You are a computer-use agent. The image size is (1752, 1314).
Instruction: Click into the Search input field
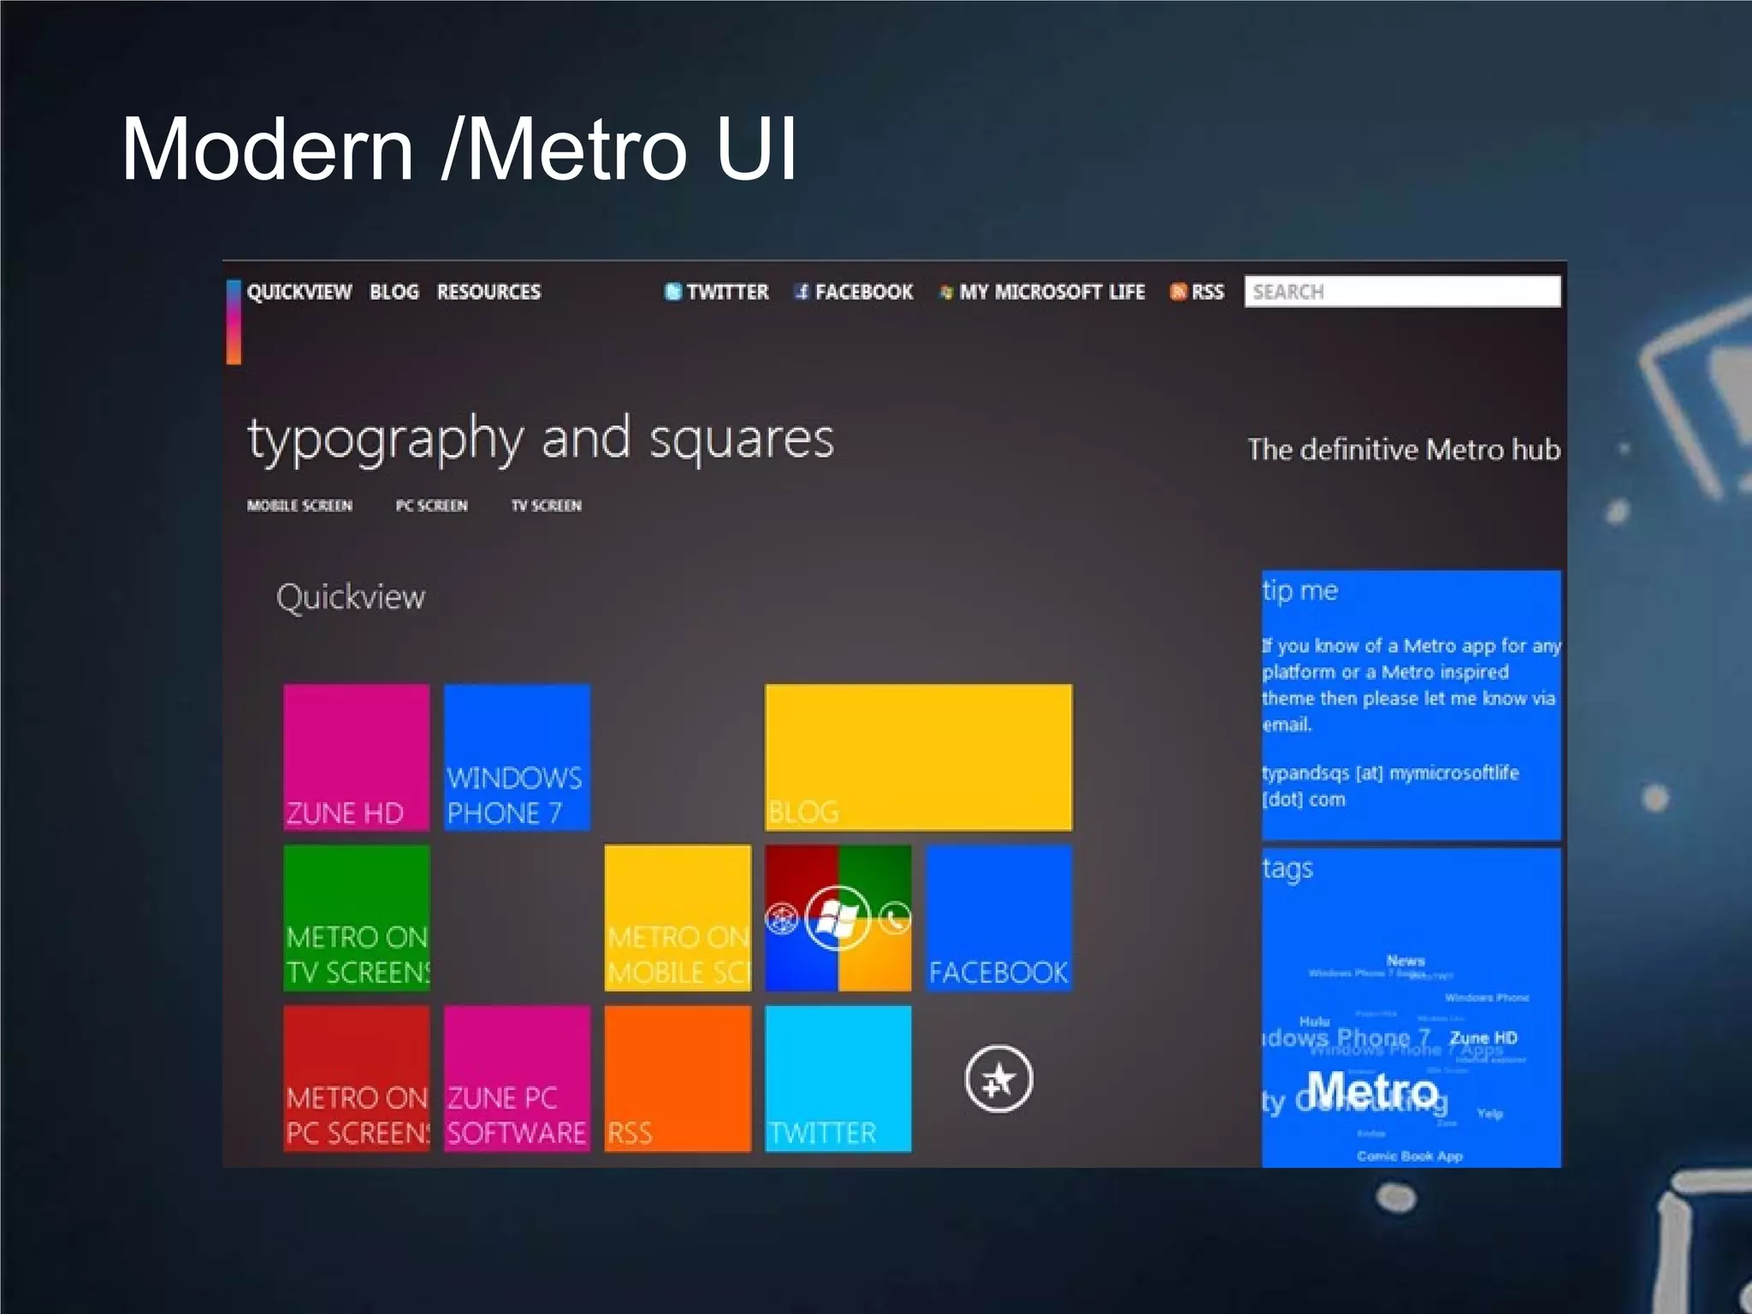(x=1402, y=291)
